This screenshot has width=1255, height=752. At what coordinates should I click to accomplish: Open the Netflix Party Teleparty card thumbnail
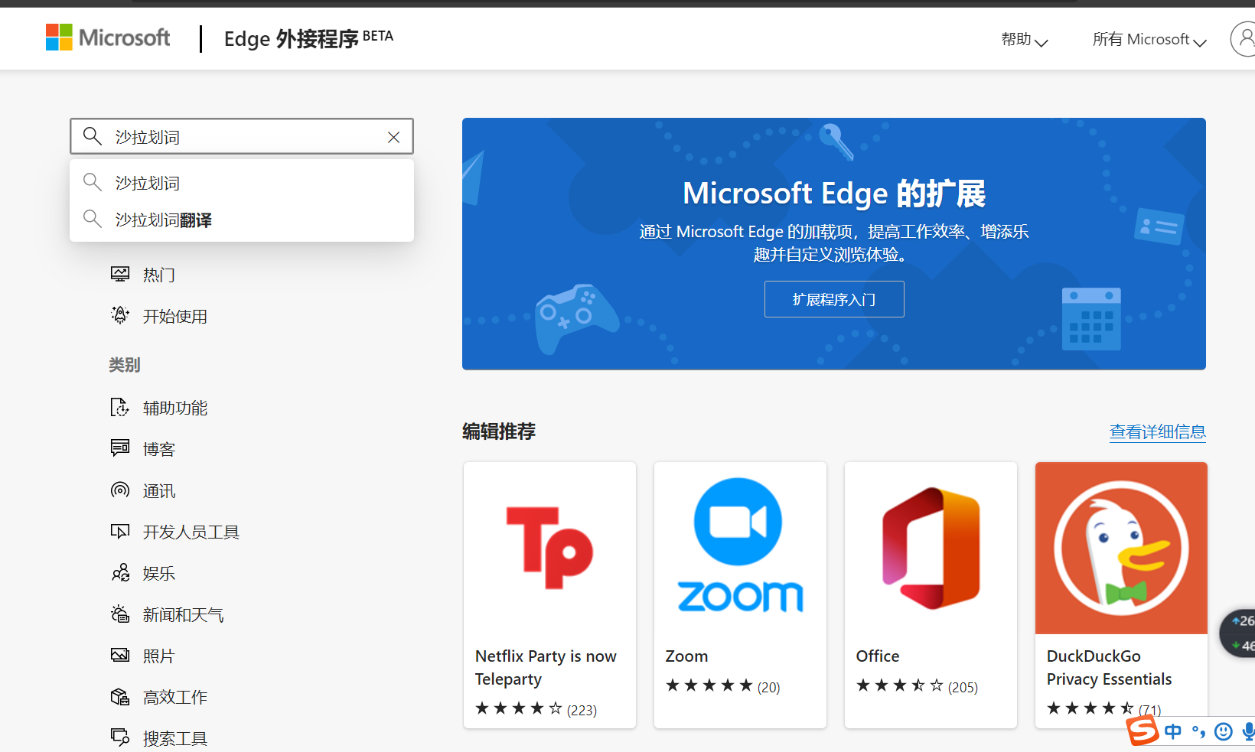pyautogui.click(x=549, y=548)
